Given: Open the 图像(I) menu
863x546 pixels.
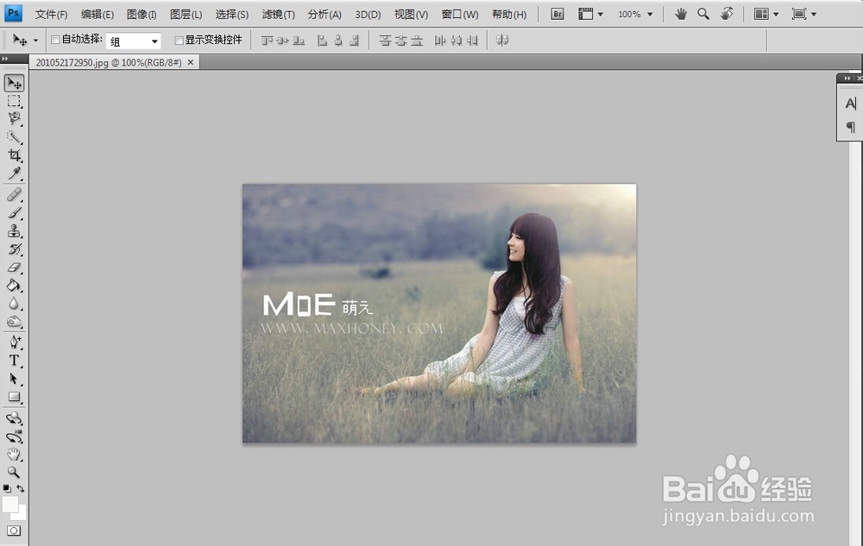Looking at the screenshot, I should (x=142, y=15).
